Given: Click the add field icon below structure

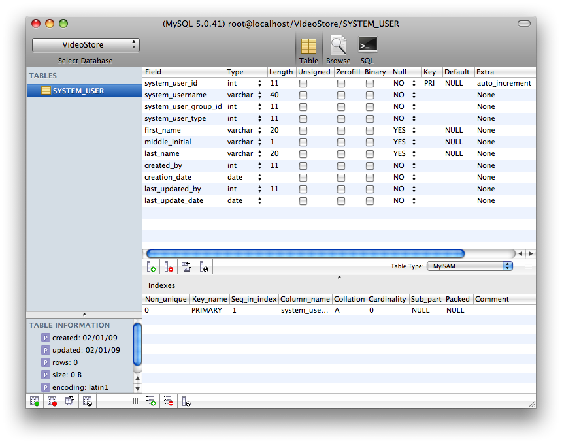Looking at the screenshot, I should [151, 267].
